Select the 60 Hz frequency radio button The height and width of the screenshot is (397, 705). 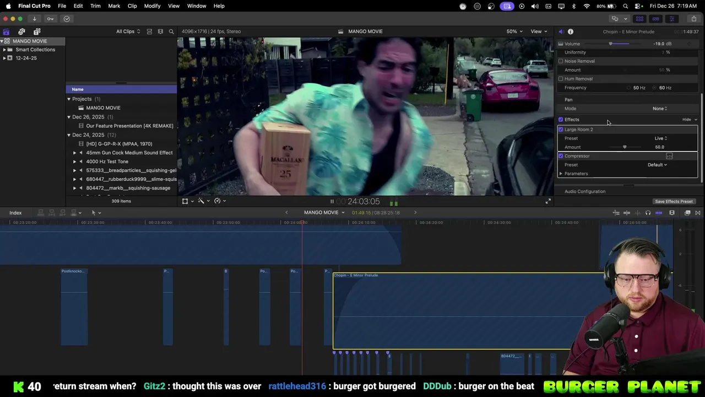[x=655, y=88]
